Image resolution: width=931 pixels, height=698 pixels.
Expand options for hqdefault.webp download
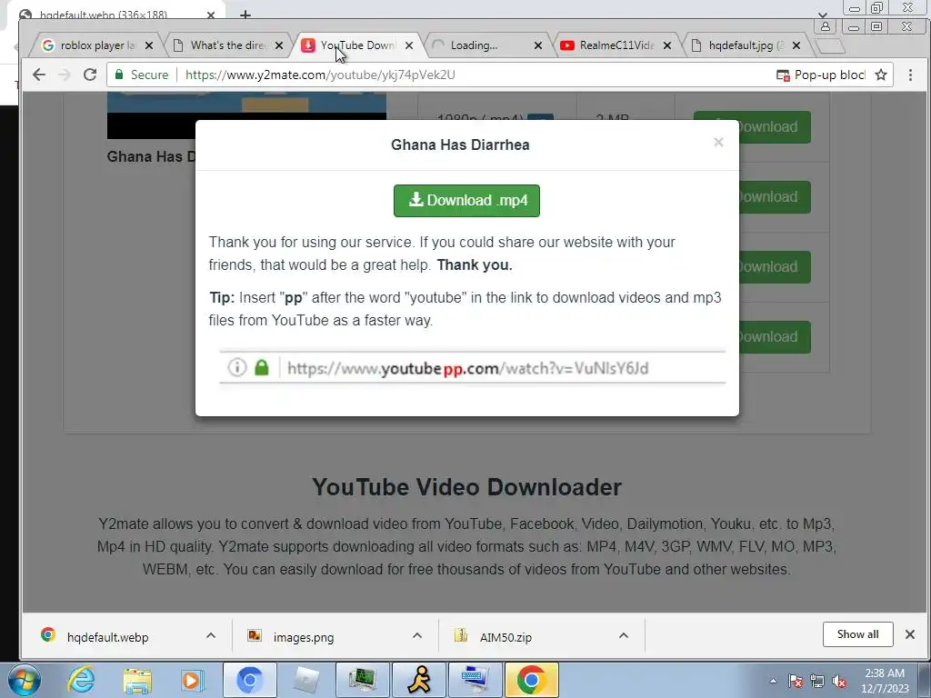click(x=211, y=635)
